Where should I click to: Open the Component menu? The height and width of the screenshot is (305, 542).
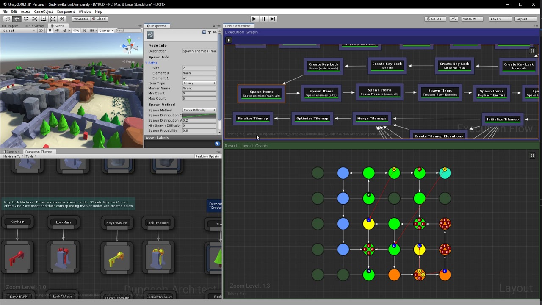66,11
